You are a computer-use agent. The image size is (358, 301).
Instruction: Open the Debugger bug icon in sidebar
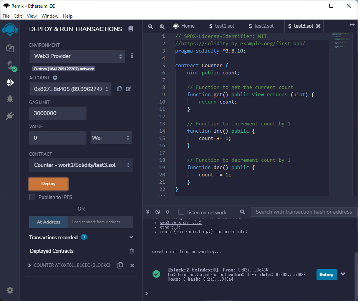10,99
